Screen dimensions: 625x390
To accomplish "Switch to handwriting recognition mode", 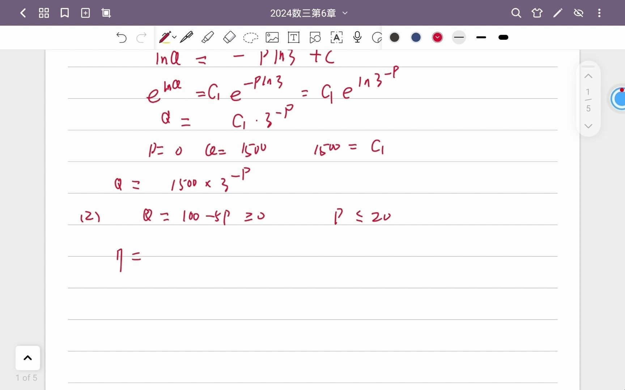I will [x=337, y=37].
